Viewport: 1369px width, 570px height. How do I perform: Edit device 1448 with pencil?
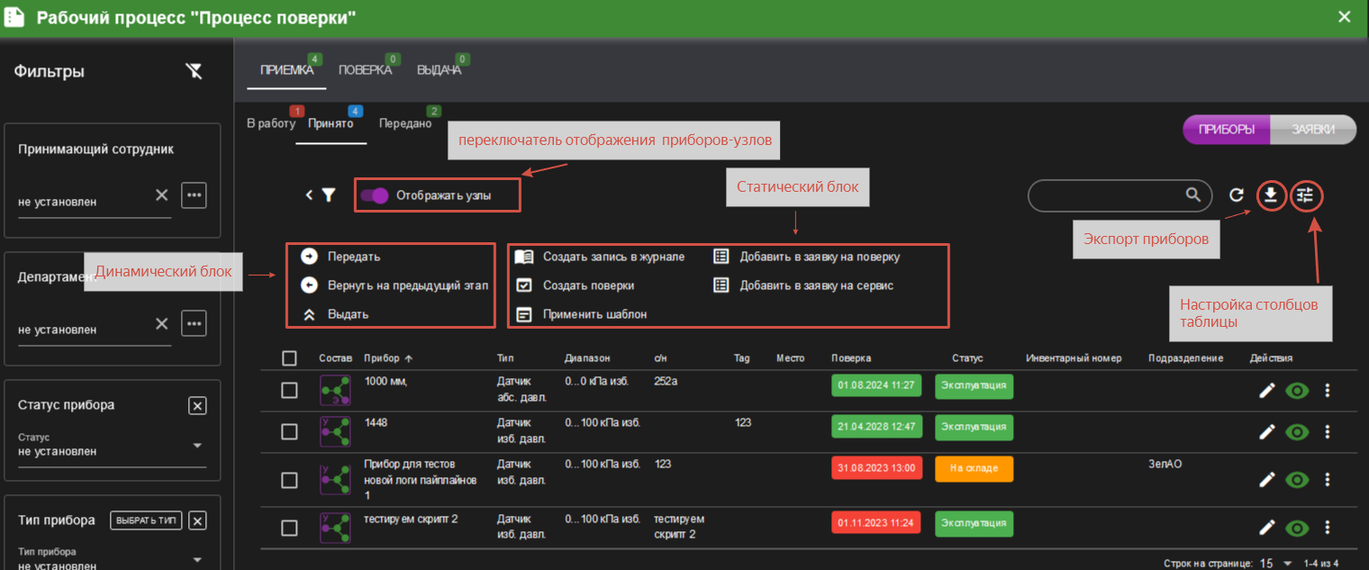point(1267,432)
